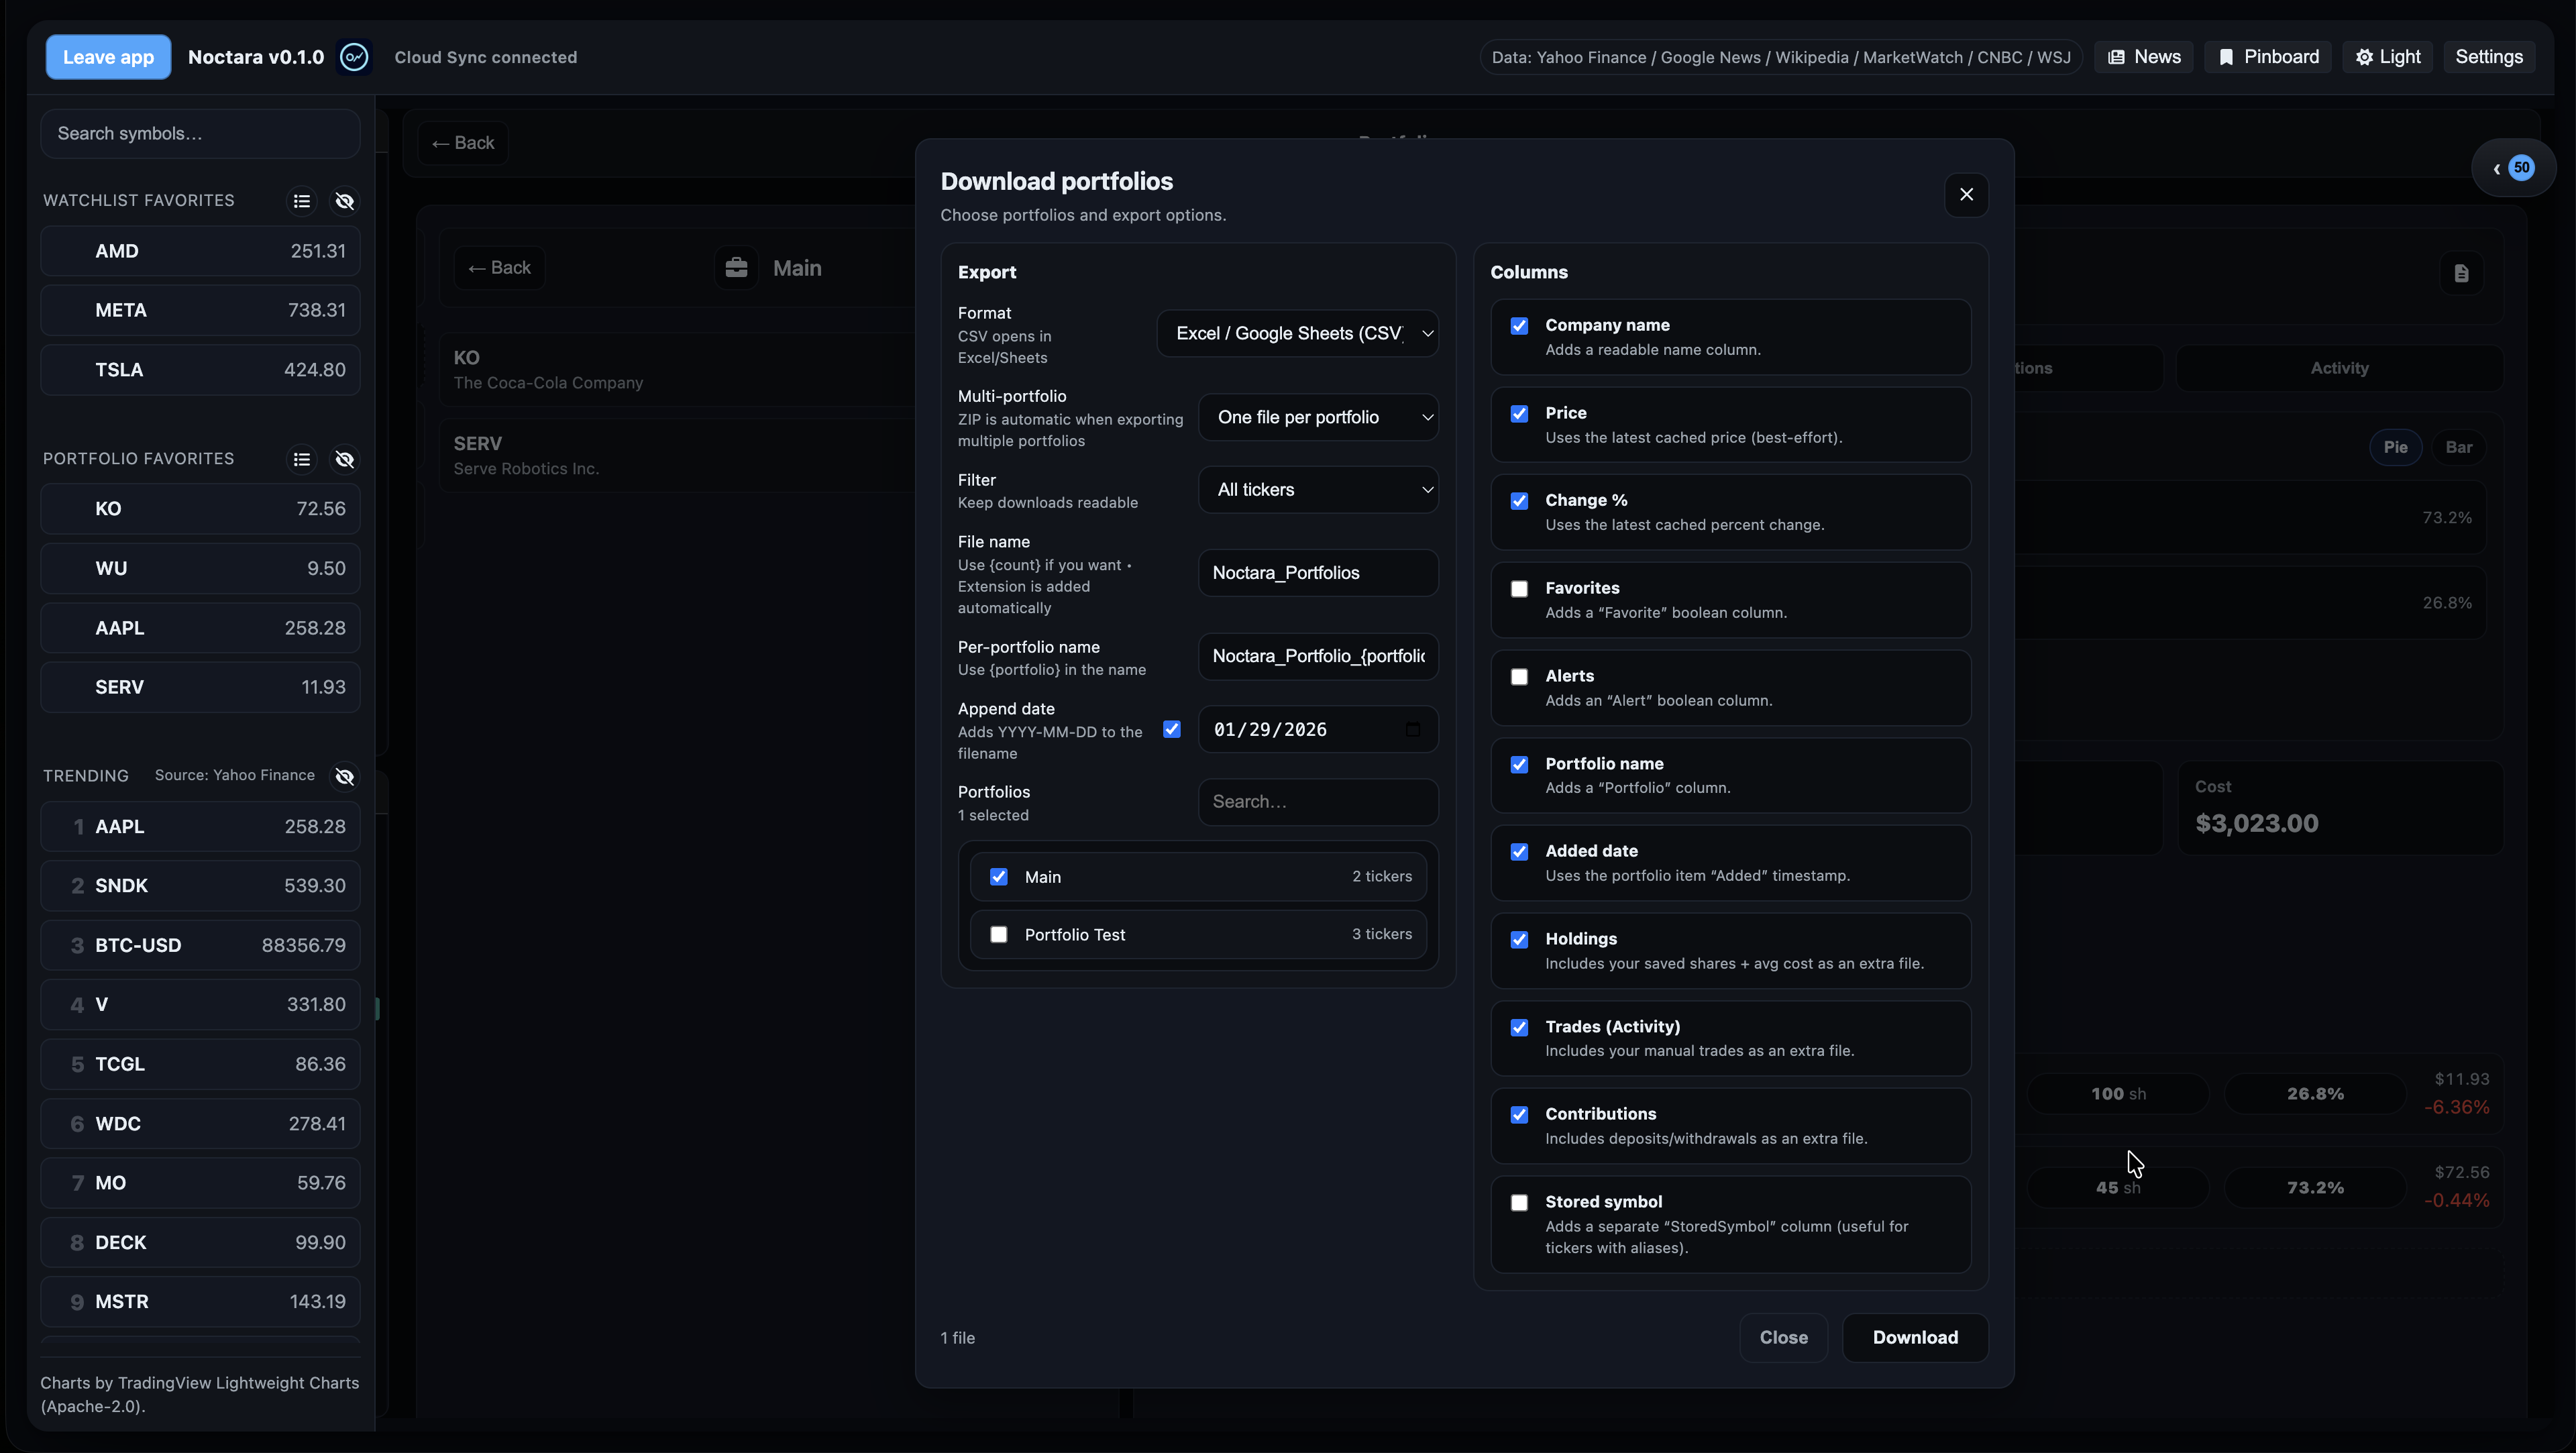Uncheck the Price export column
Screen dimensions: 2576x1453
[1519, 413]
